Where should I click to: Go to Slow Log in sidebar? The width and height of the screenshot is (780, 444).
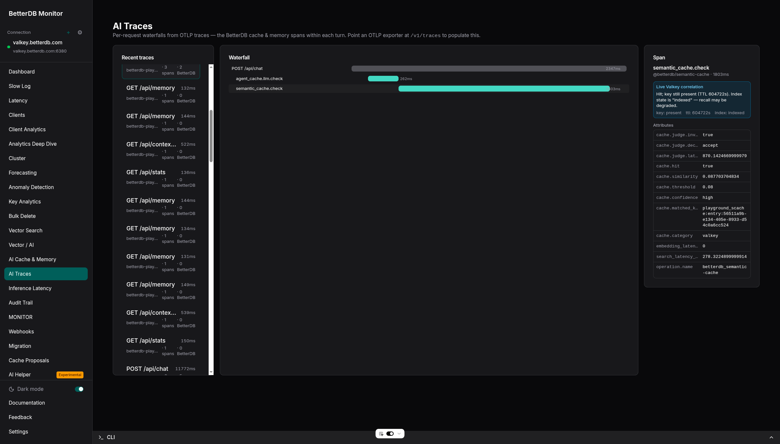pyautogui.click(x=46, y=86)
